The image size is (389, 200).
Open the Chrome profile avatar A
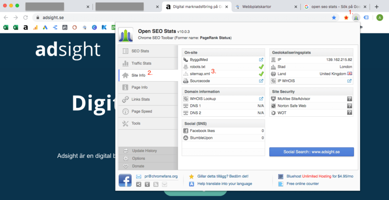pos(380,17)
